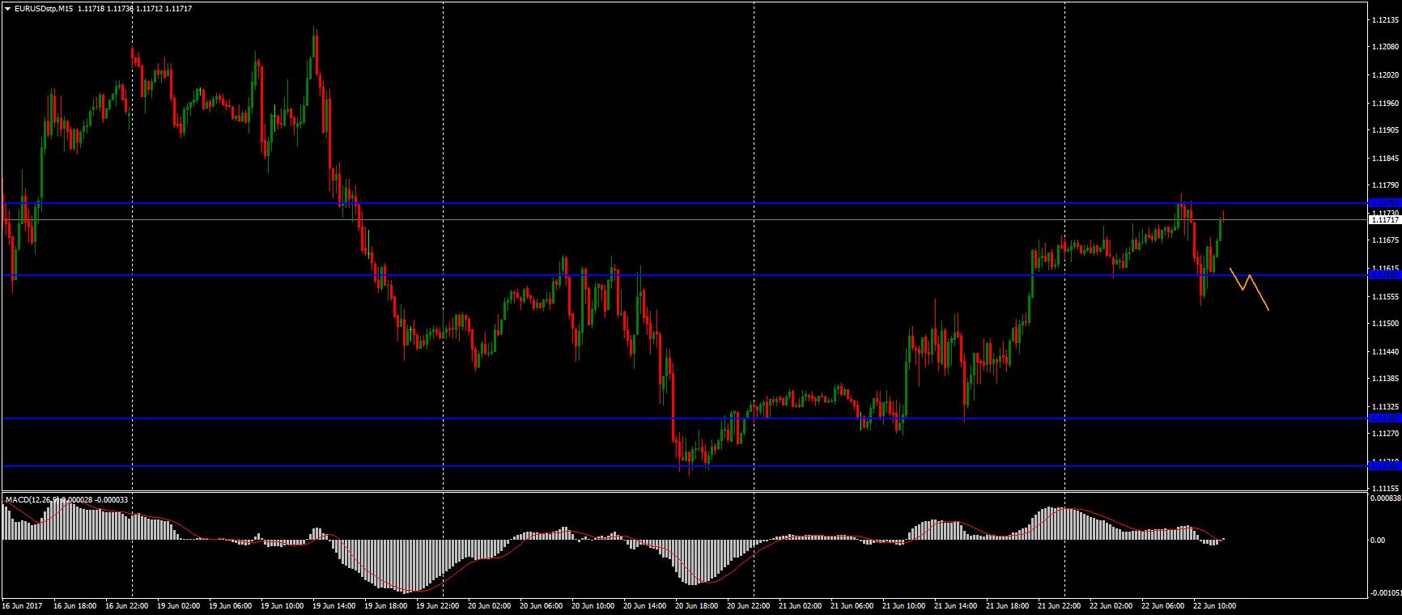Click the 20 Jun 02:00 time label
Screen dimensions: 1402x615
coord(490,605)
